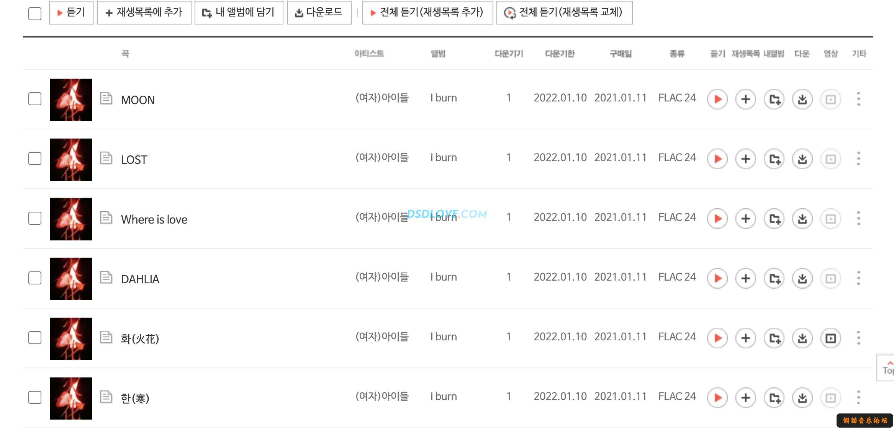Screen dimensions: 894x428
Task: Add 화(火花) to my album
Action: (x=774, y=338)
